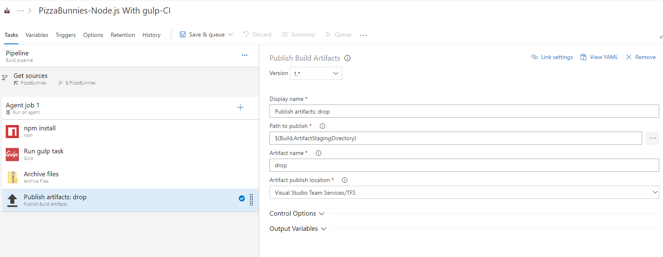The height and width of the screenshot is (257, 663).
Task: Click the Gulp task icon
Action: pos(12,155)
